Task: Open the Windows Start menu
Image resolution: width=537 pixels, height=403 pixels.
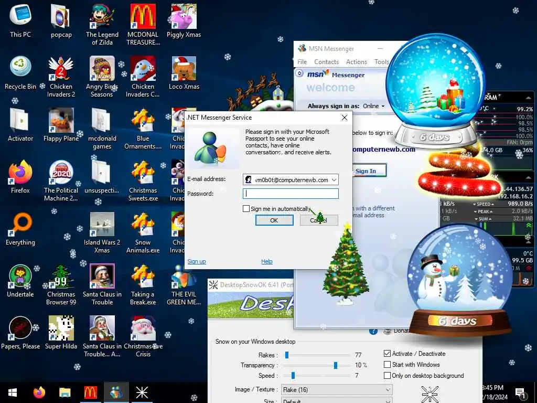Action: tap(13, 393)
